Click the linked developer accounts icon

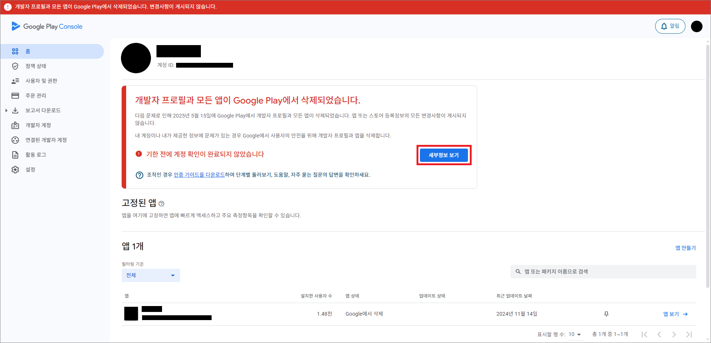tap(15, 140)
